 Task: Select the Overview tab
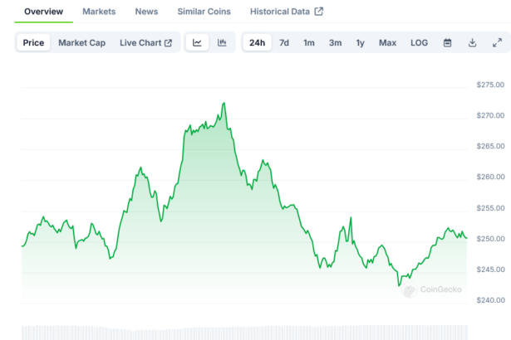(x=43, y=12)
